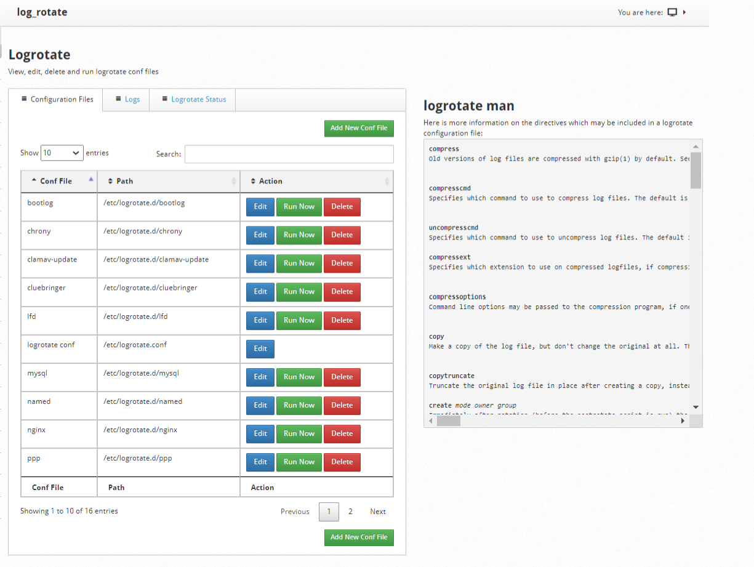Click the cluebringer conf file name
754x567 pixels.
tap(47, 288)
